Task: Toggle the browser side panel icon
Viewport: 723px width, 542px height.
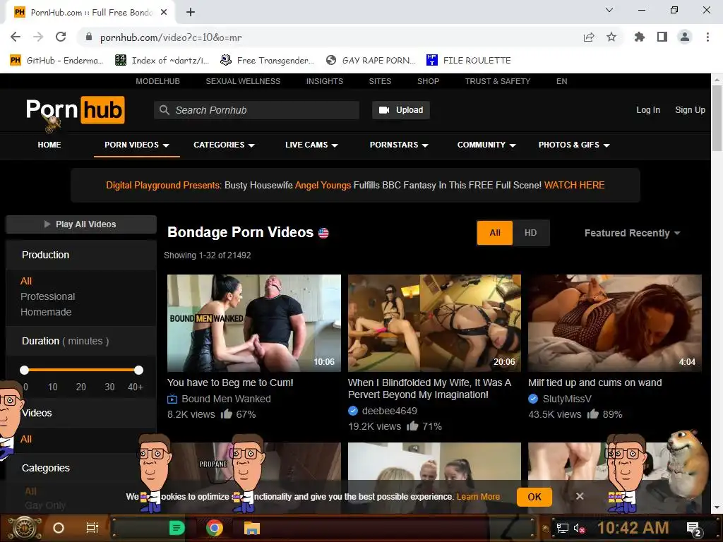Action: [662, 37]
